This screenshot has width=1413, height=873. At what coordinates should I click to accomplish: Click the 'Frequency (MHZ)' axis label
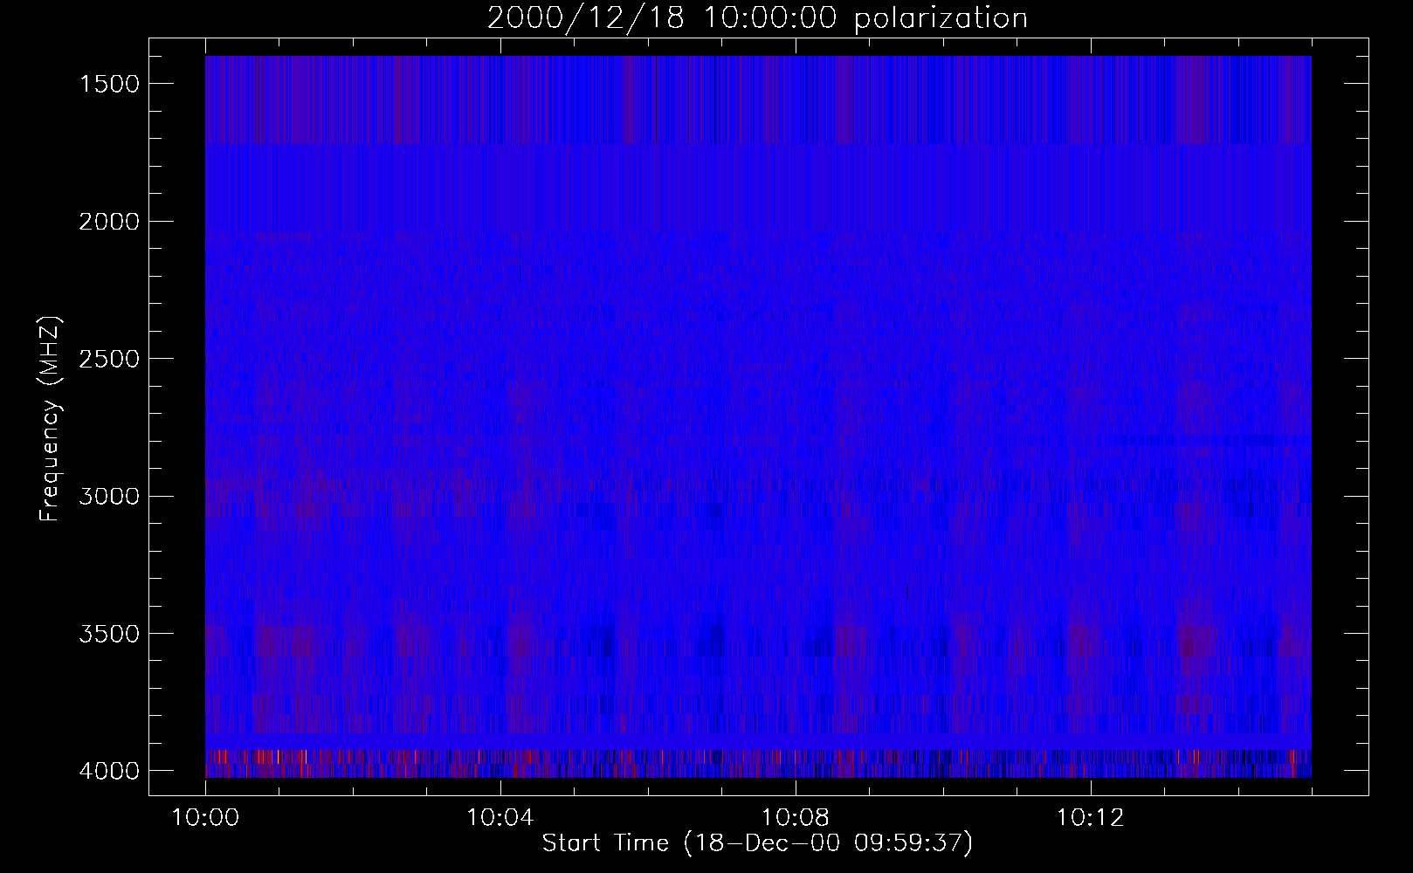tap(49, 420)
